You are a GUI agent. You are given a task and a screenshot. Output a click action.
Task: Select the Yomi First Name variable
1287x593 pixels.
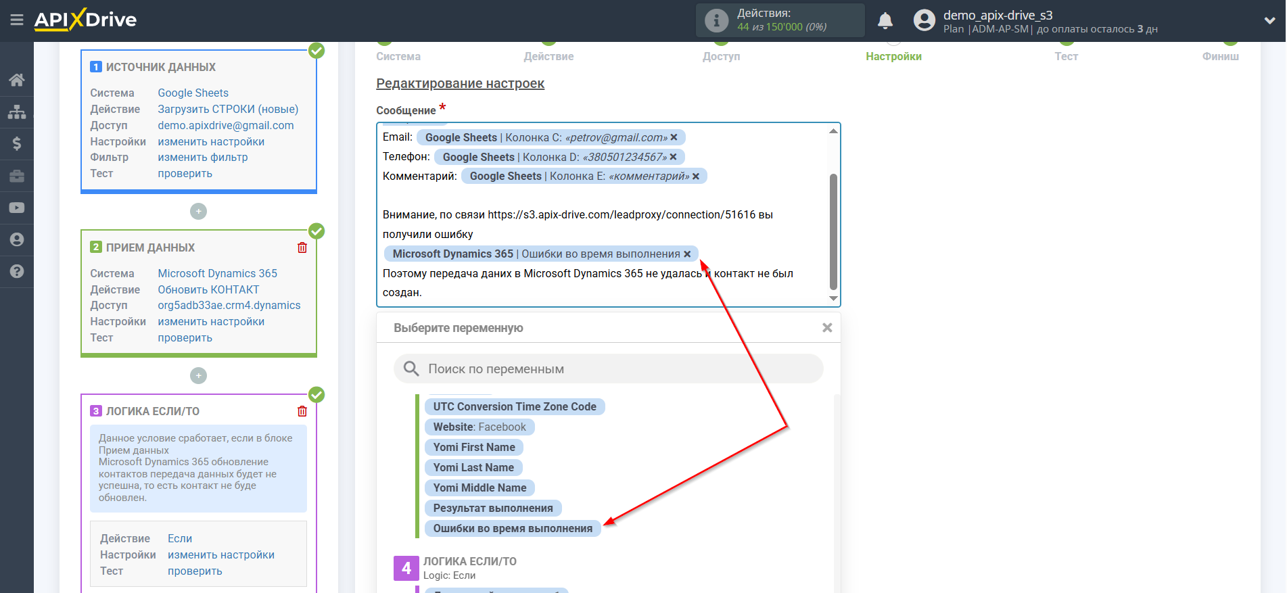click(474, 447)
